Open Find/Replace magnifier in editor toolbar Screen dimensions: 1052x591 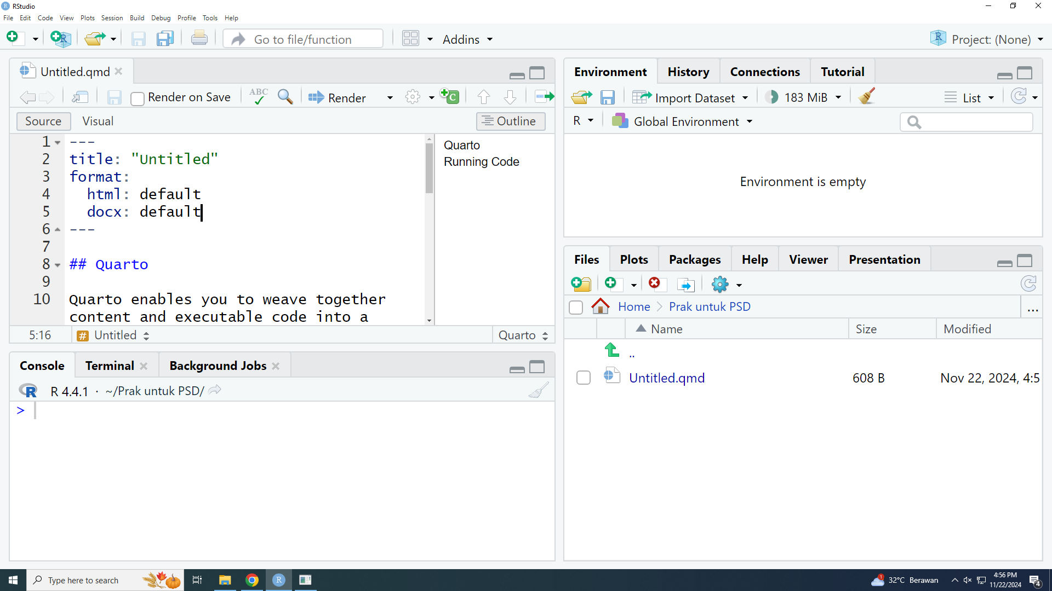click(x=285, y=97)
